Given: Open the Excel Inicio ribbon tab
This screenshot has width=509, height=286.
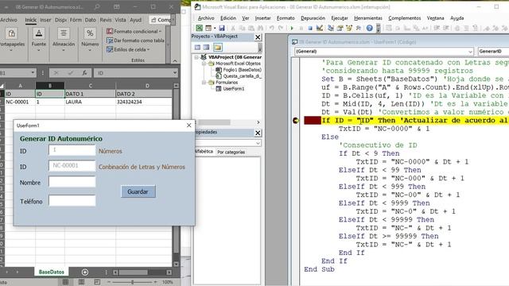Looking at the screenshot, I should pos(31,20).
